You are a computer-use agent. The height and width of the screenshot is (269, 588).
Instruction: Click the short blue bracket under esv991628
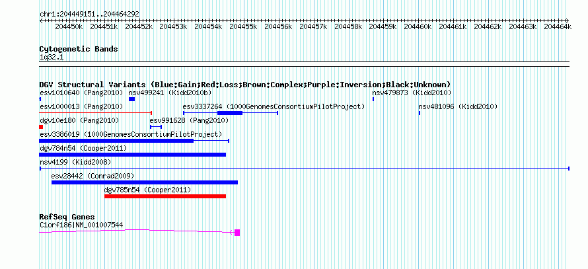[156, 127]
